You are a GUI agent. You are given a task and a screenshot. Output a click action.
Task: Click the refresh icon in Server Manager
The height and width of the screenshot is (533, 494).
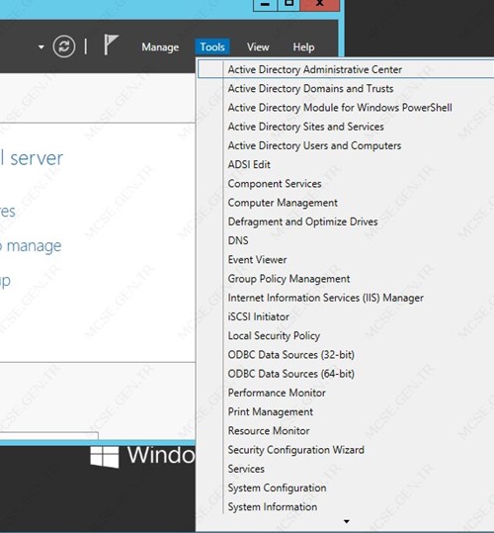pyautogui.click(x=64, y=46)
